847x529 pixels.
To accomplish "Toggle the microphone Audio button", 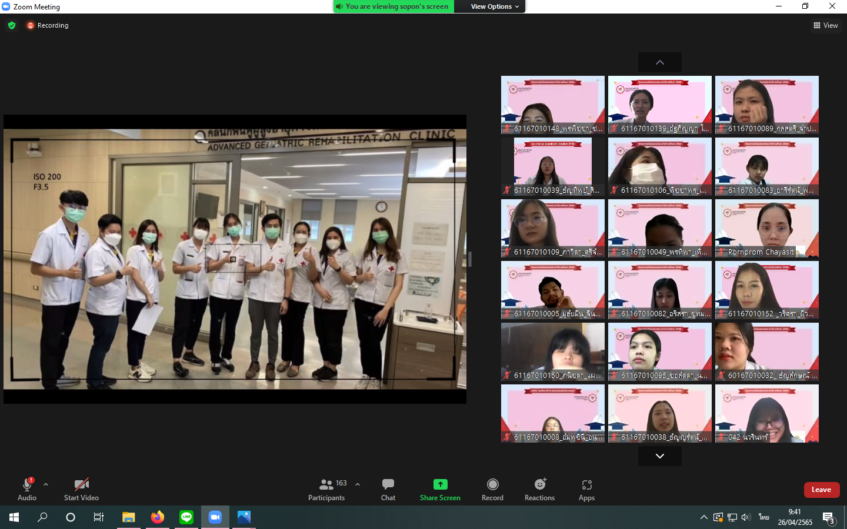I will click(x=27, y=489).
